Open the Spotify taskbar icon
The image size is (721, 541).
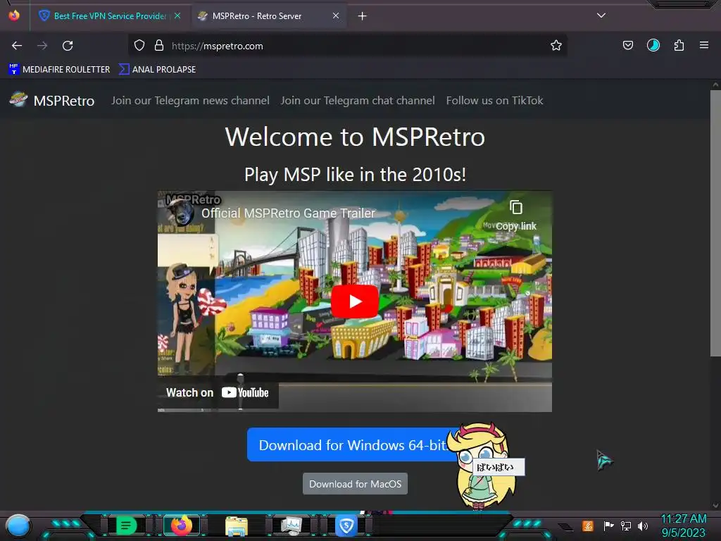tap(126, 526)
